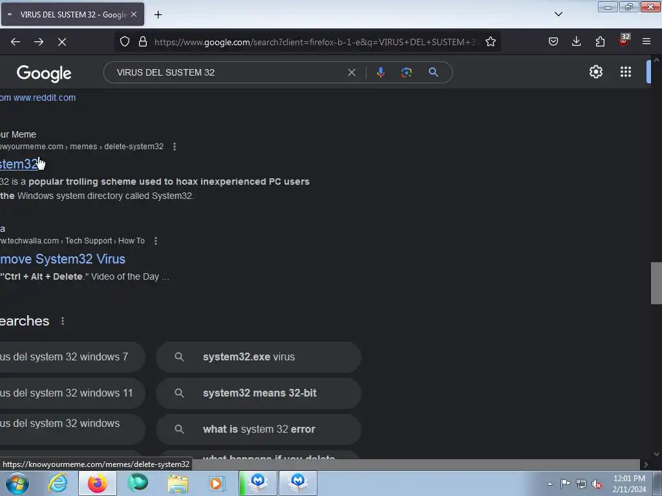Click the vertical scrollbar up arrow
This screenshot has width=662, height=496.
656,60
